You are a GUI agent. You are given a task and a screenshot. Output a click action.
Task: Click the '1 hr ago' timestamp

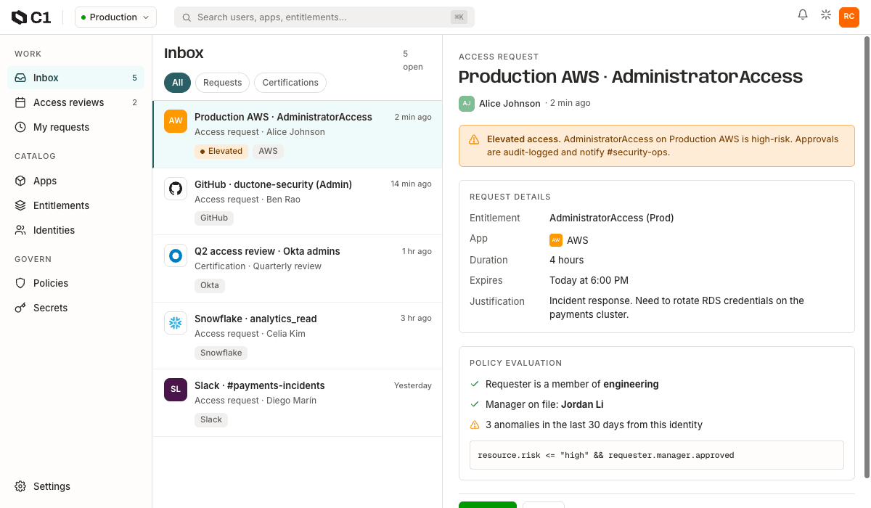pyautogui.click(x=417, y=251)
